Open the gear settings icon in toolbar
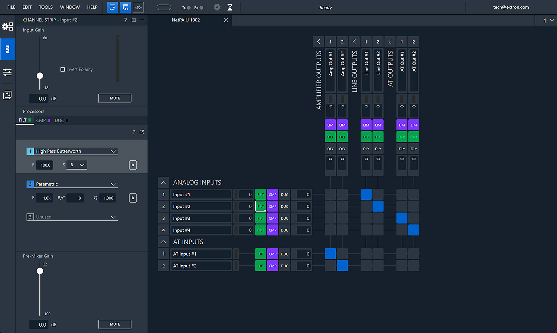 217,7
